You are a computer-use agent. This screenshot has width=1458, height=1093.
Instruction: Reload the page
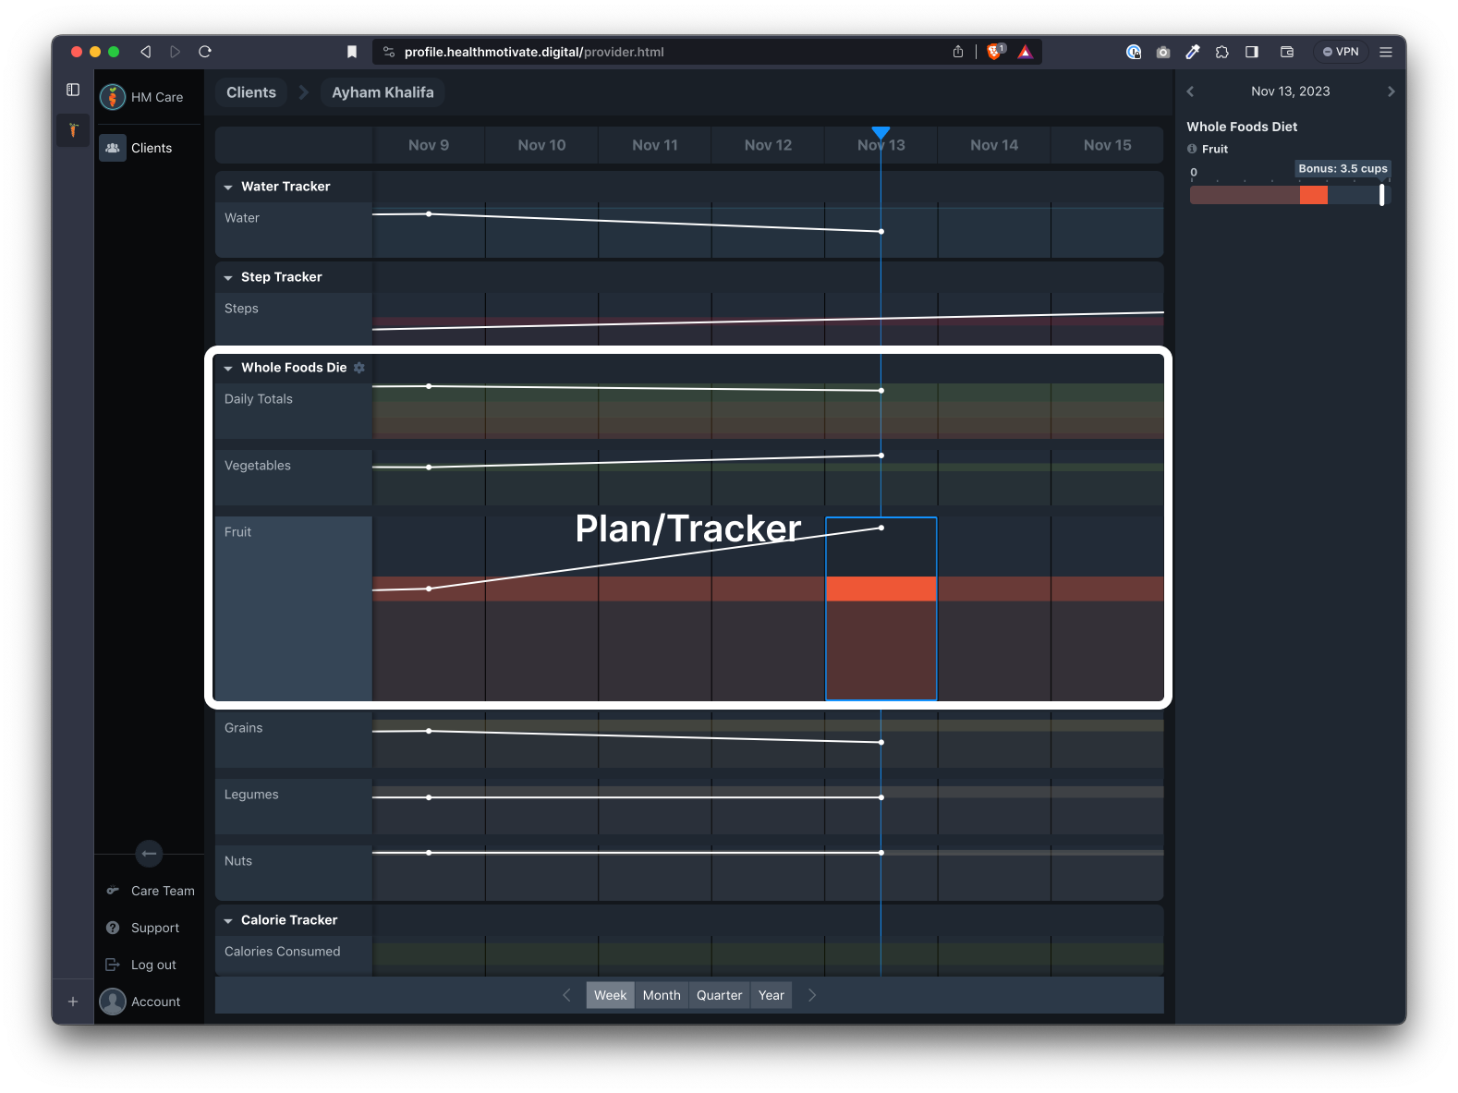coord(205,52)
